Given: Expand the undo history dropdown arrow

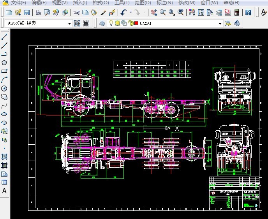Looking at the screenshot, I should point(130,12).
